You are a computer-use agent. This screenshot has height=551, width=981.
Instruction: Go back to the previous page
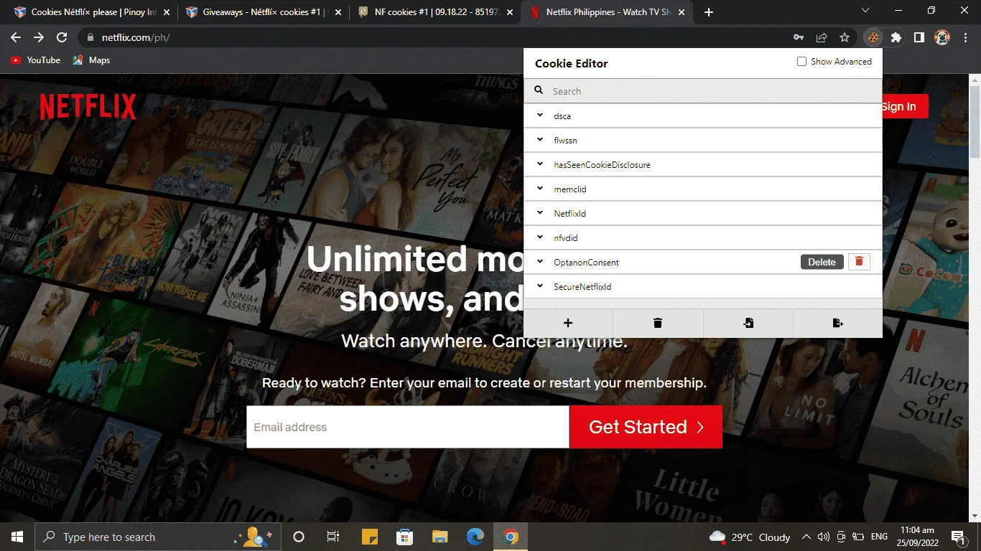16,37
